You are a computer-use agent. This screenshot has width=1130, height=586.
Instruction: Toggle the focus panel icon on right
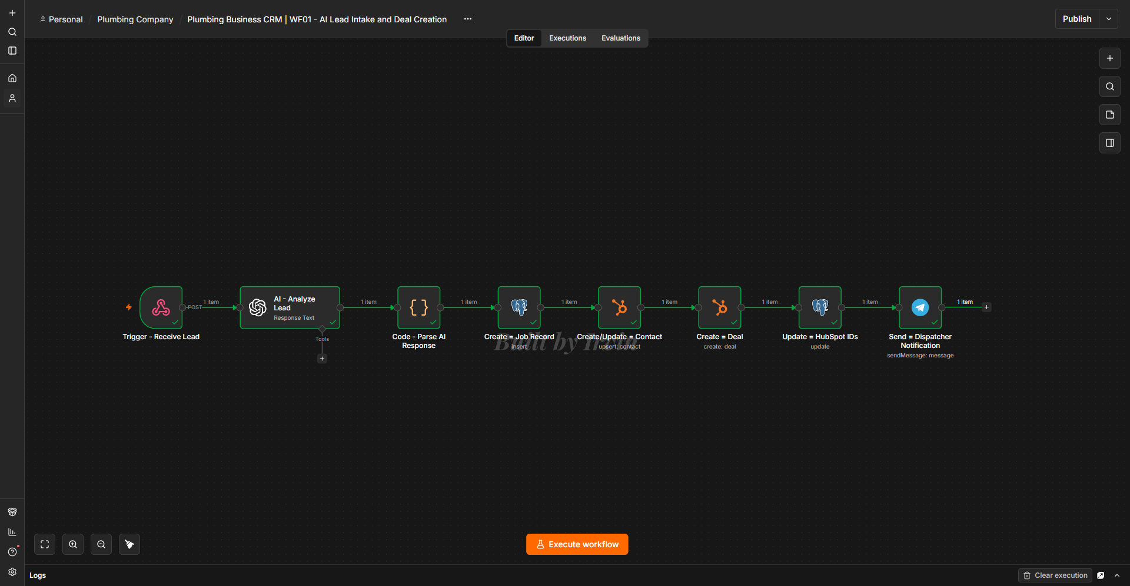1109,143
